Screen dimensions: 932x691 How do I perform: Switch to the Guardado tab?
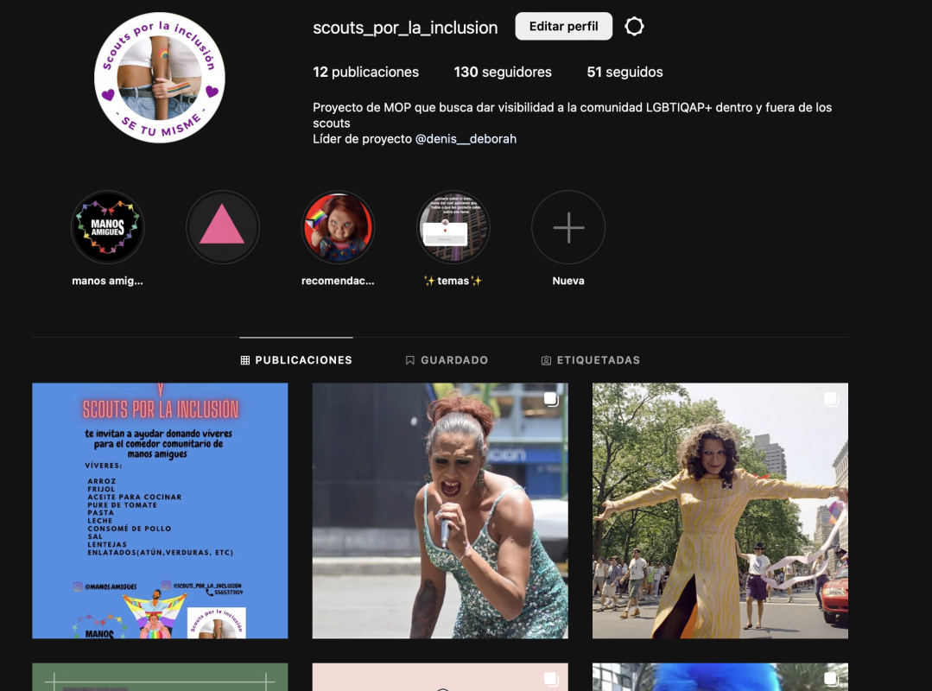click(447, 360)
